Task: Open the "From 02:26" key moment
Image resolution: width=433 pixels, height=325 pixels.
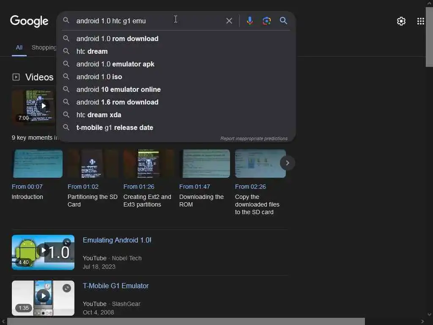Action: (250, 187)
